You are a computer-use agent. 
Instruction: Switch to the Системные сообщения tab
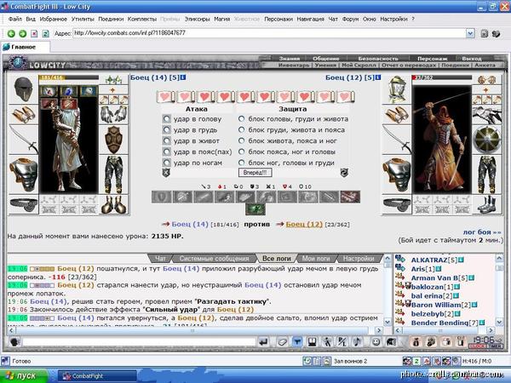click(x=214, y=258)
